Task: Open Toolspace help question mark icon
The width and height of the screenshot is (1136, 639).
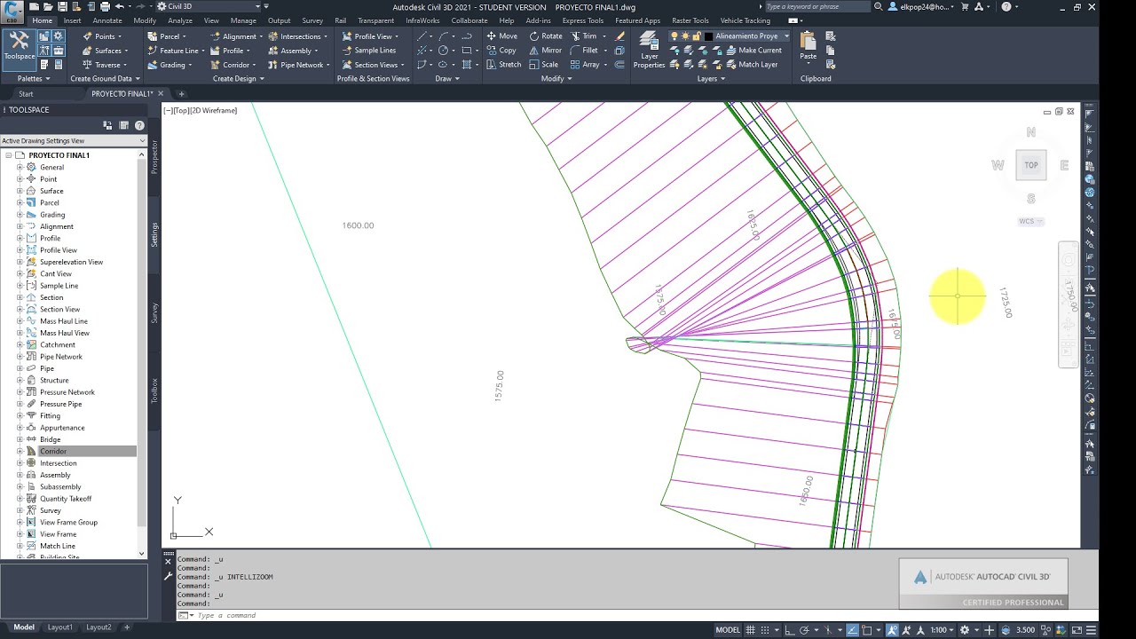Action: coord(139,125)
